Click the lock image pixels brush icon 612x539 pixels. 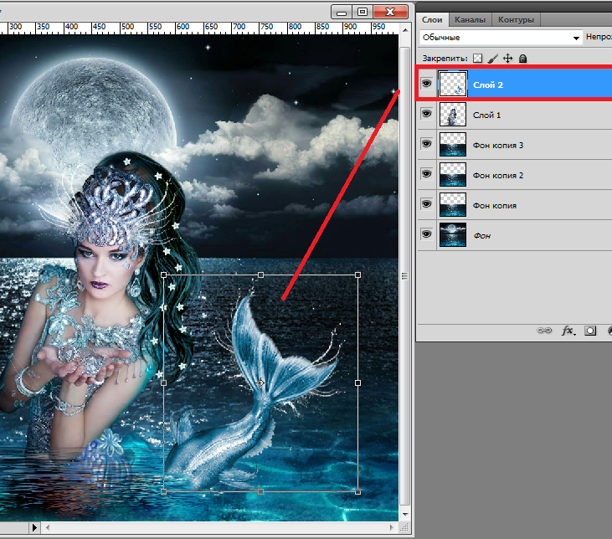493,59
